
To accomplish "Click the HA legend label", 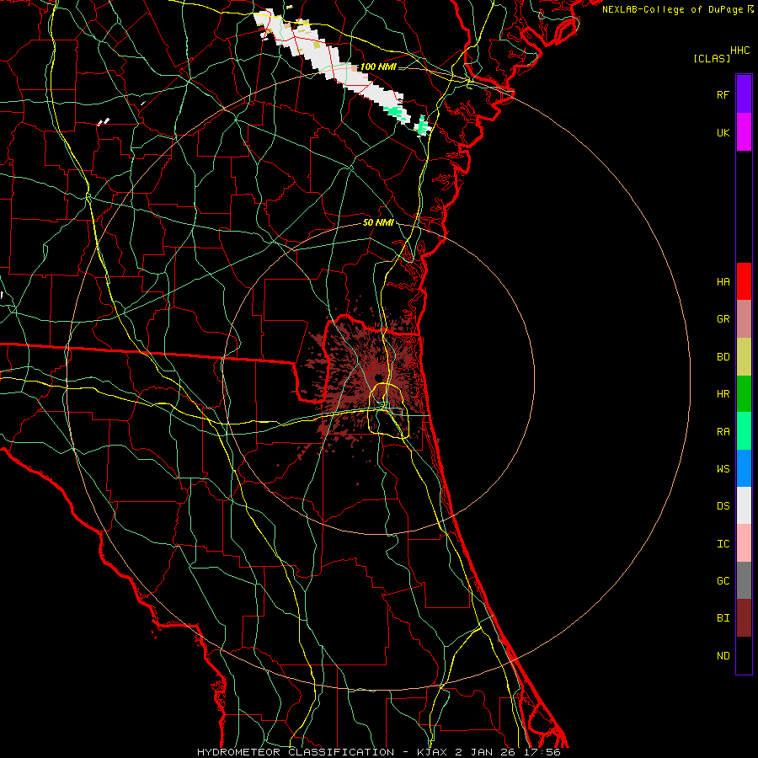I will click(x=723, y=282).
